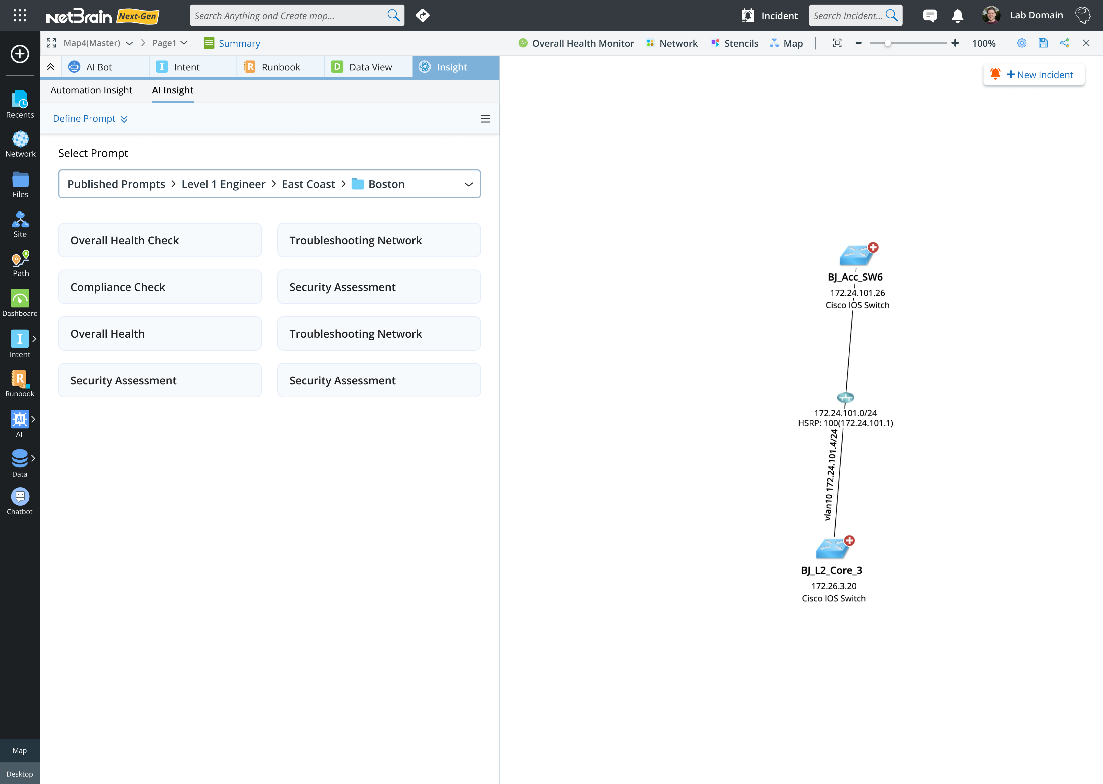Open the Select Prompt folder dropdown
This screenshot has width=1103, height=784.
tap(468, 184)
